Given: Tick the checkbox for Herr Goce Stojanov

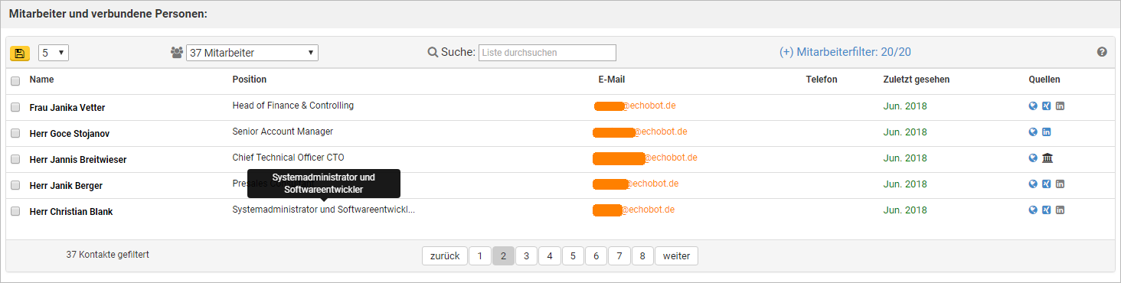Looking at the screenshot, I should tap(15, 133).
